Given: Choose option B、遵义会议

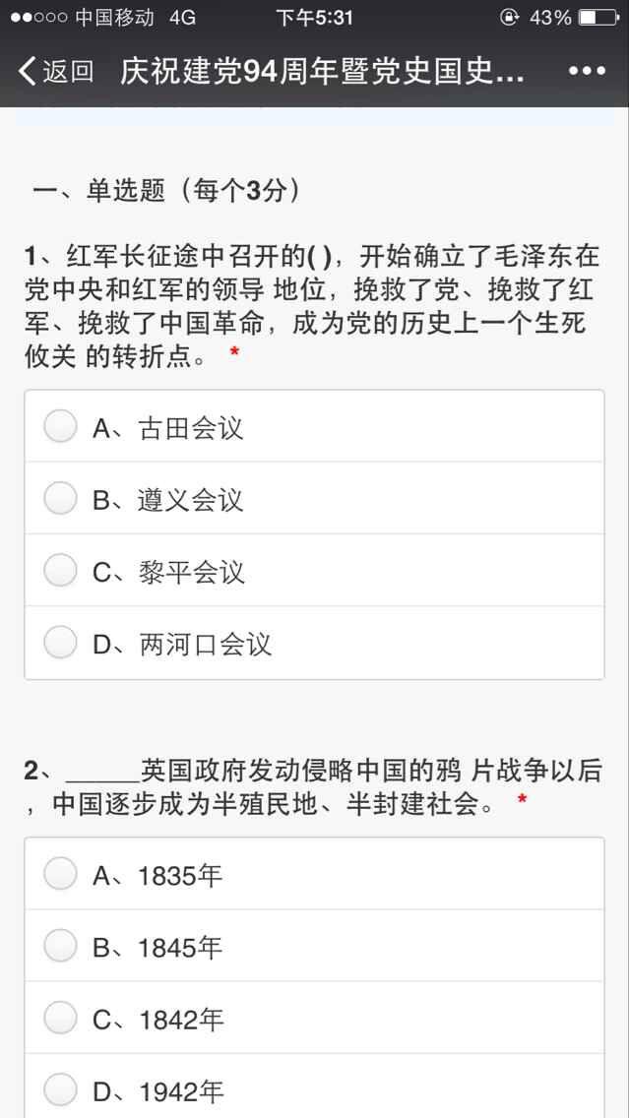Looking at the screenshot, I should (60, 499).
